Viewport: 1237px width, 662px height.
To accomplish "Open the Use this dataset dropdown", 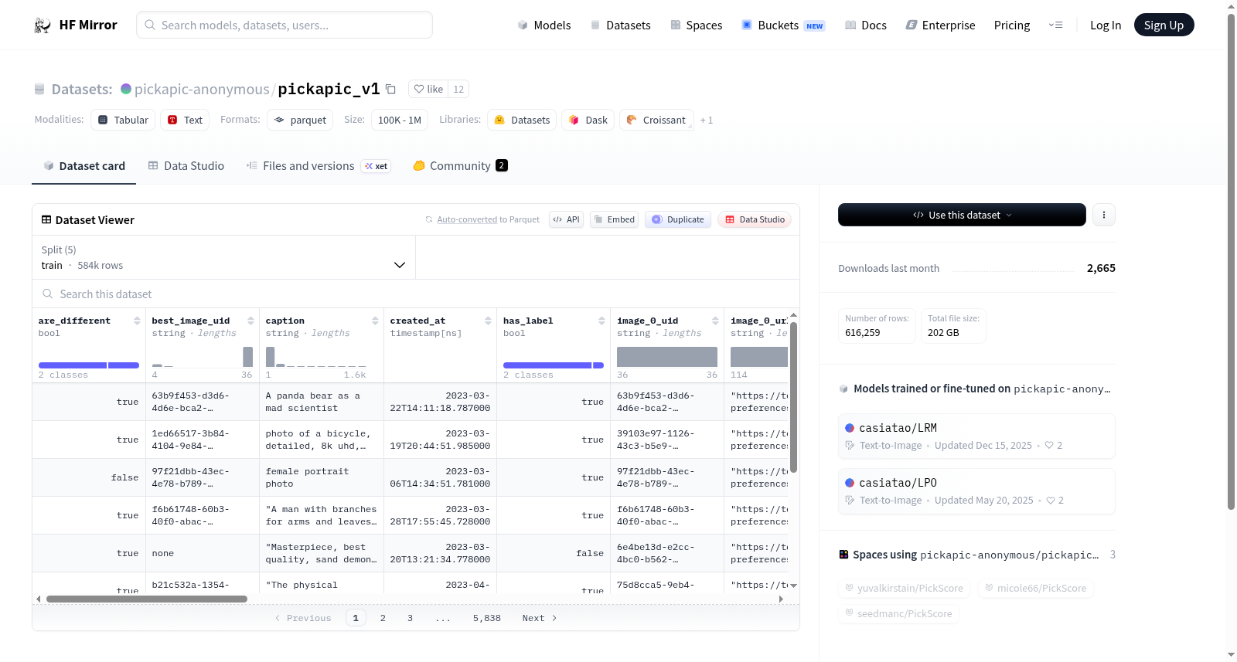I will pyautogui.click(x=962, y=215).
